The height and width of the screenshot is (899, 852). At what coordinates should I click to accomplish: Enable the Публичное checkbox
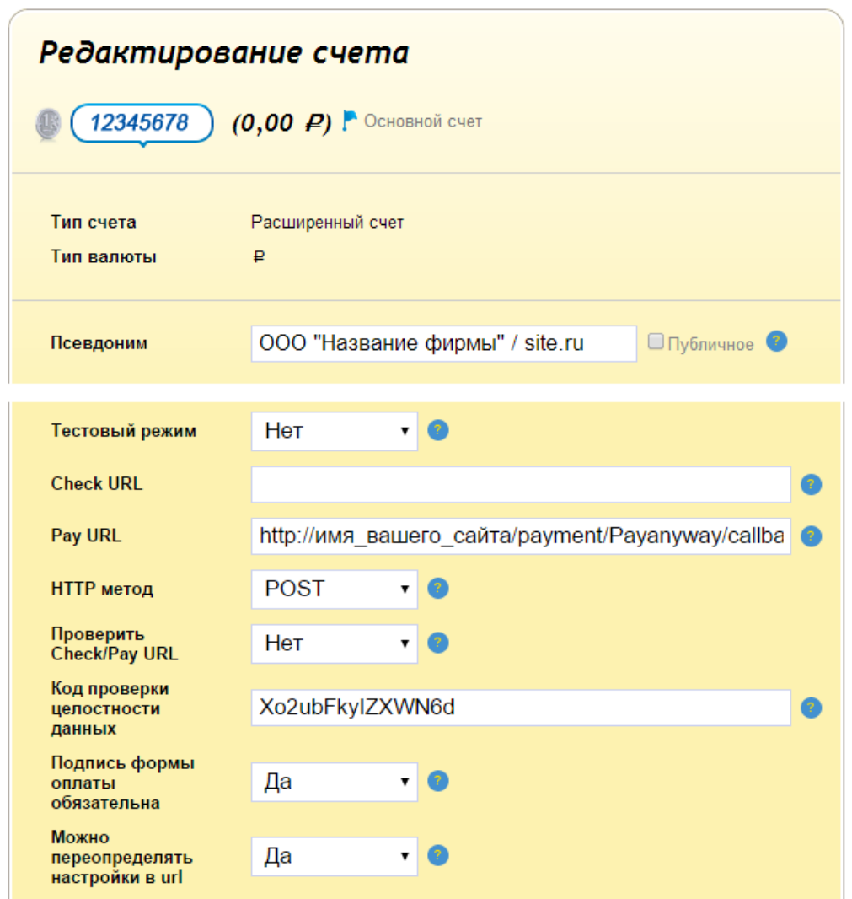coord(656,342)
